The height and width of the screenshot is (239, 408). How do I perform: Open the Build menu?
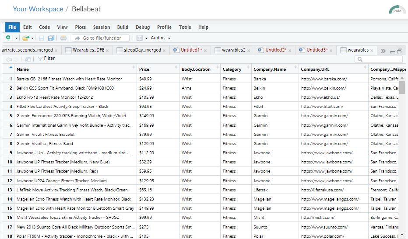[x=123, y=27]
